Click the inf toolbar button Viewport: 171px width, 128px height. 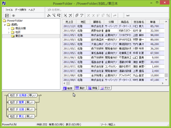[128, 15]
